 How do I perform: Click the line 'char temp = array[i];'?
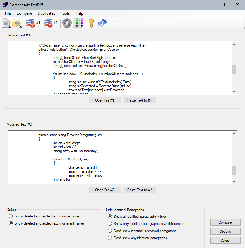click(x=83, y=167)
